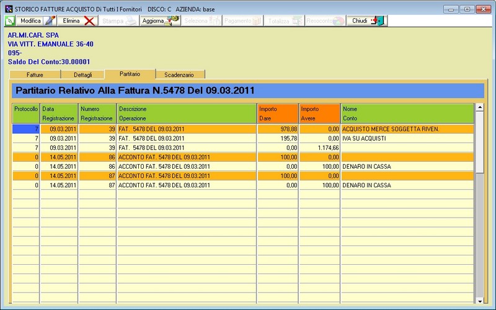Click the Aggiorna refresh icon
Image resolution: width=496 pixels, height=310 pixels.
pyautogui.click(x=173, y=21)
